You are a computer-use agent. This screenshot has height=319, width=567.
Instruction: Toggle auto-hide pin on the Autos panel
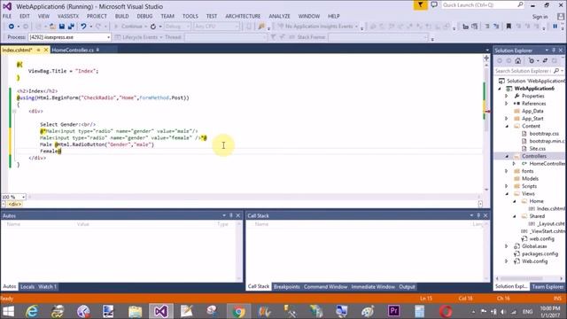[x=231, y=215]
